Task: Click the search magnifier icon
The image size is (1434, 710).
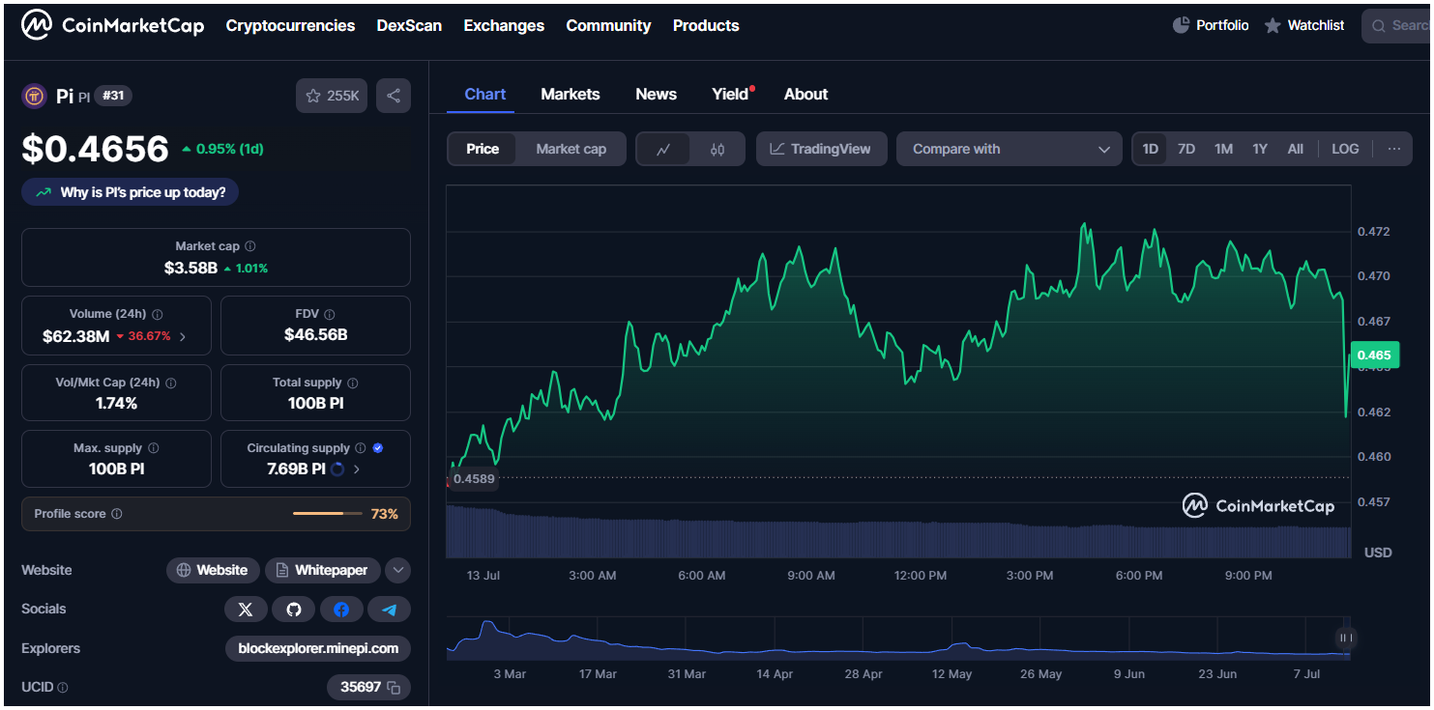Action: [1377, 26]
